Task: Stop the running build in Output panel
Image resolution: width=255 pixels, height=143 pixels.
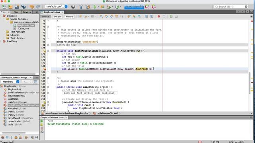Action: coord(42,128)
